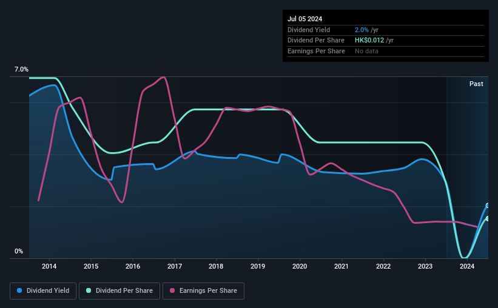Click the 2016 x-axis label

point(133,266)
